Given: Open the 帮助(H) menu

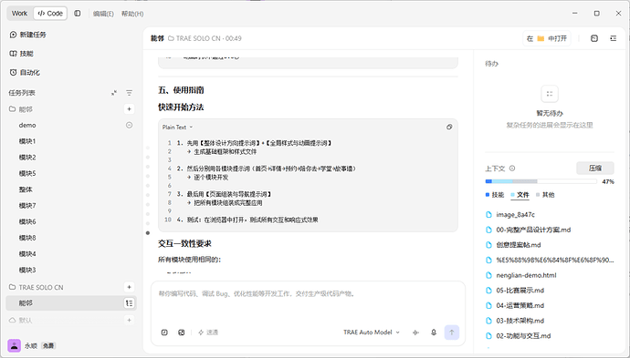Looking at the screenshot, I should tap(132, 14).
